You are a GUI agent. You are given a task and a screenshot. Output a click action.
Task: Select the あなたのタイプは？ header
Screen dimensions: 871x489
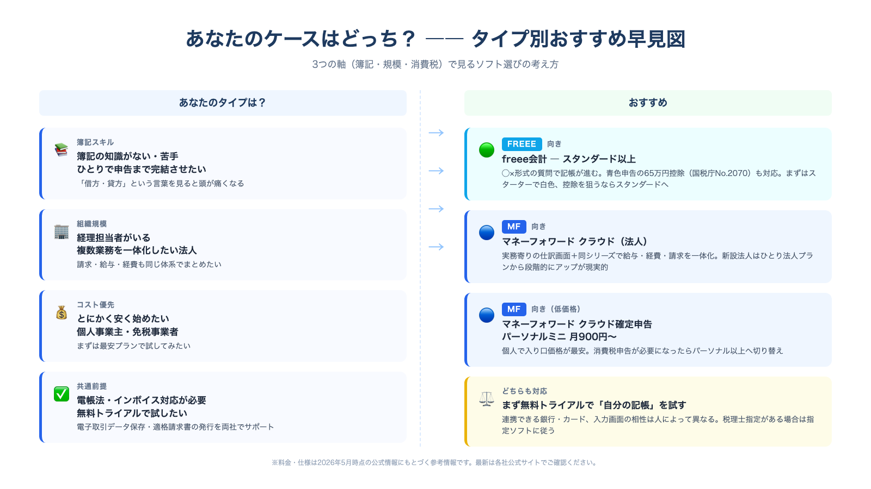(223, 103)
